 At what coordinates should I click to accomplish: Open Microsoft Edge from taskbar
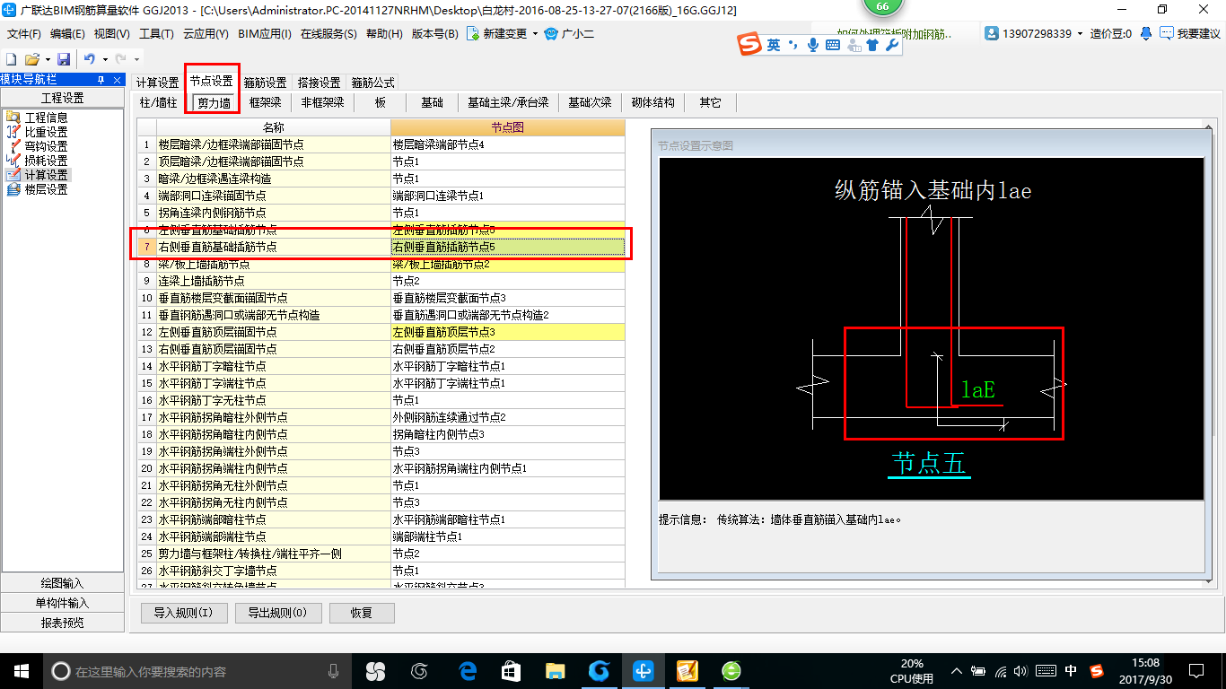468,670
